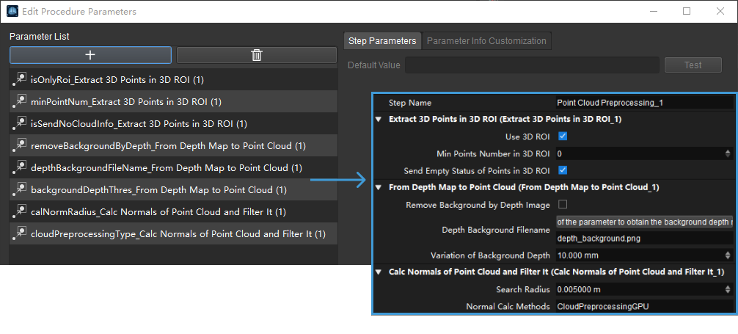This screenshot has width=738, height=334.
Task: Click the trash icon to delete parameter
Action: [256, 55]
